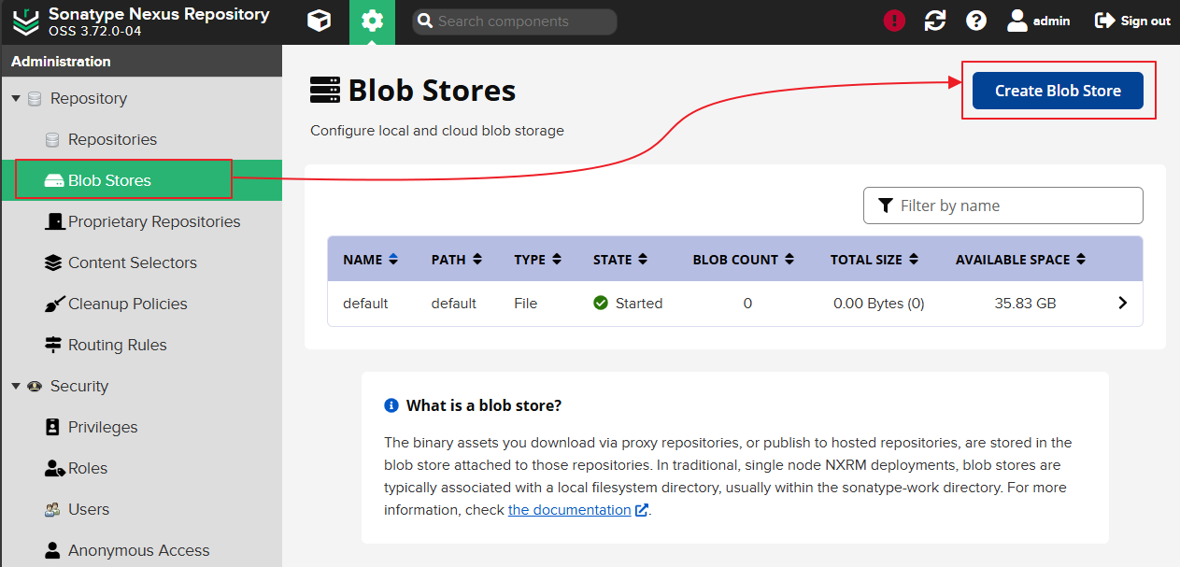Click the 'default' name cell
1180x567 pixels.
click(x=365, y=304)
